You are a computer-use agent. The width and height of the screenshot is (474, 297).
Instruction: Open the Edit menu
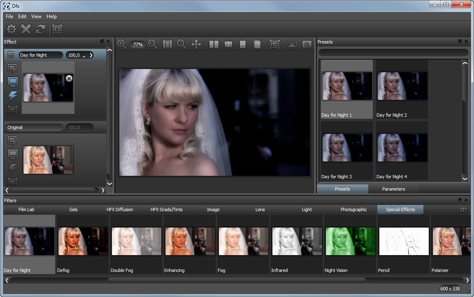pyautogui.click(x=22, y=16)
